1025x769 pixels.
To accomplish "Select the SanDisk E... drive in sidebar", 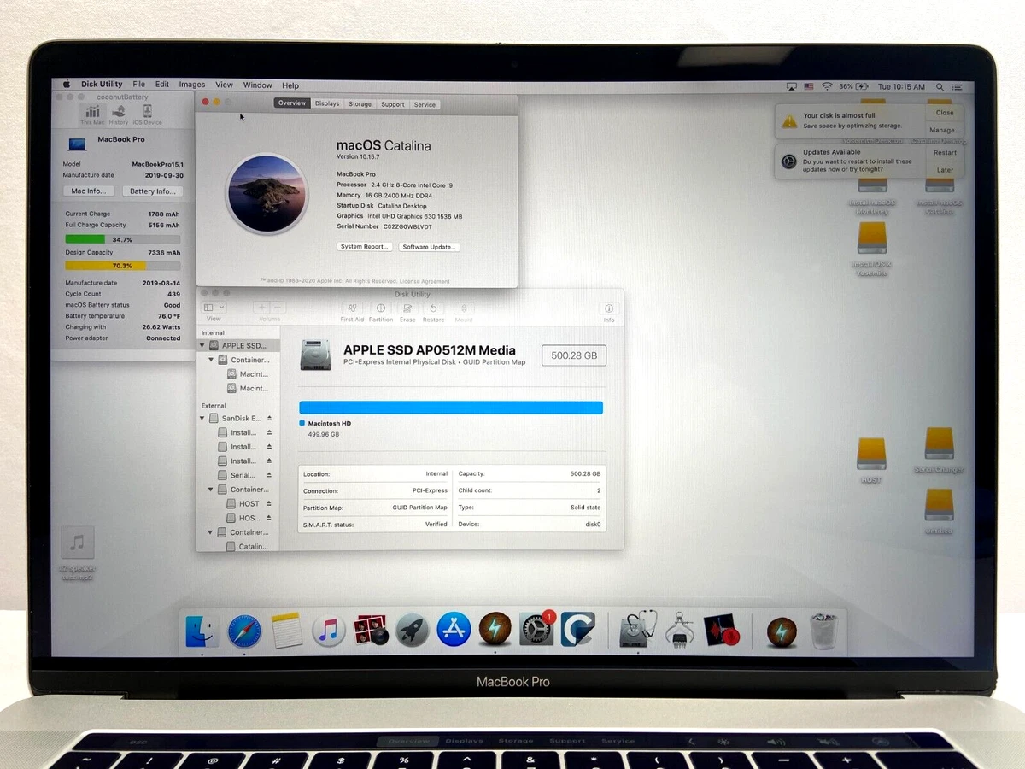I will [238, 419].
